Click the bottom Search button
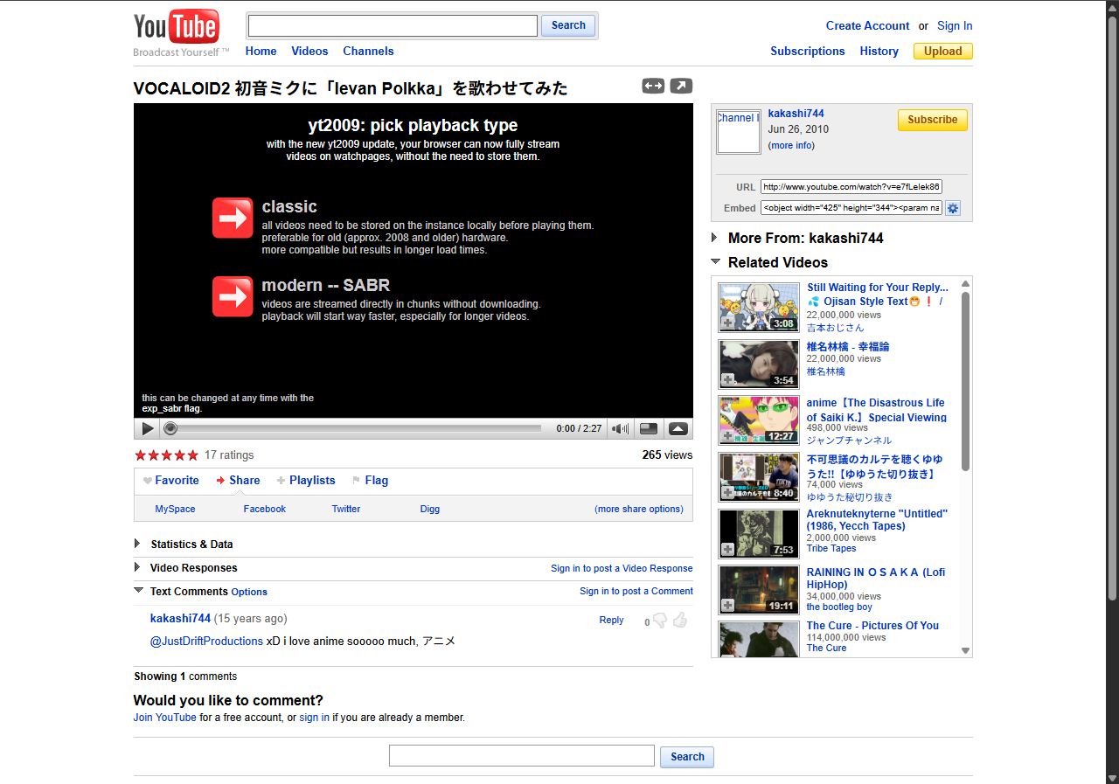Viewport: 1119px width, 784px height. pos(687,756)
